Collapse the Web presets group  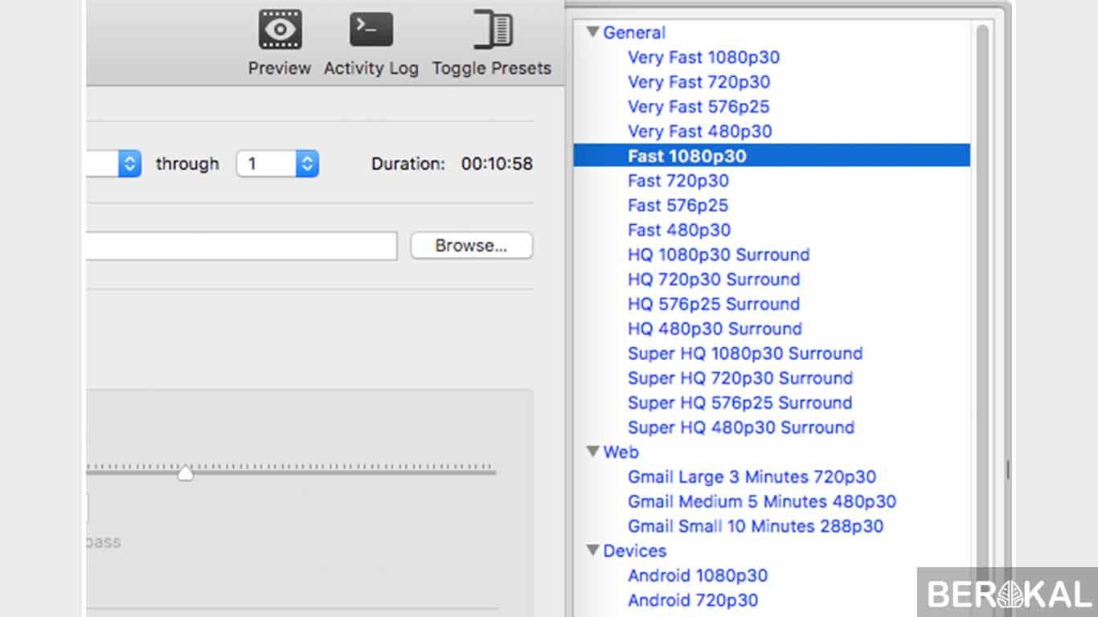tap(593, 452)
